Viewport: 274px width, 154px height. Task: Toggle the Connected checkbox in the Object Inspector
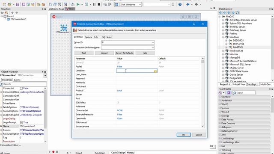click(21, 89)
